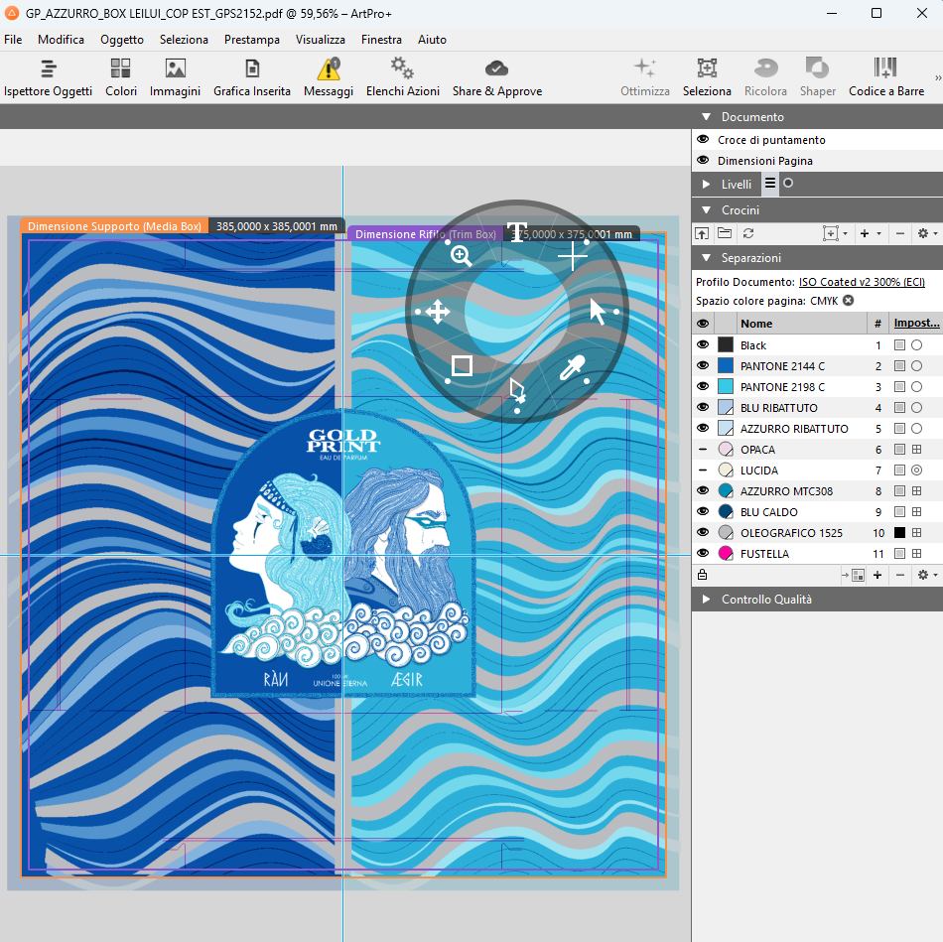The image size is (943, 942).
Task: Click BLU CALDO color swatch
Action: pos(726,512)
